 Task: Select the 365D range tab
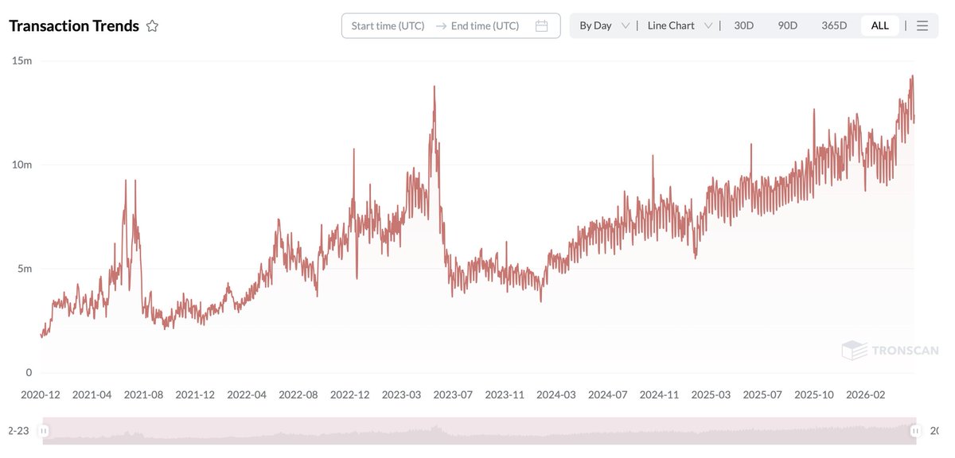(834, 25)
